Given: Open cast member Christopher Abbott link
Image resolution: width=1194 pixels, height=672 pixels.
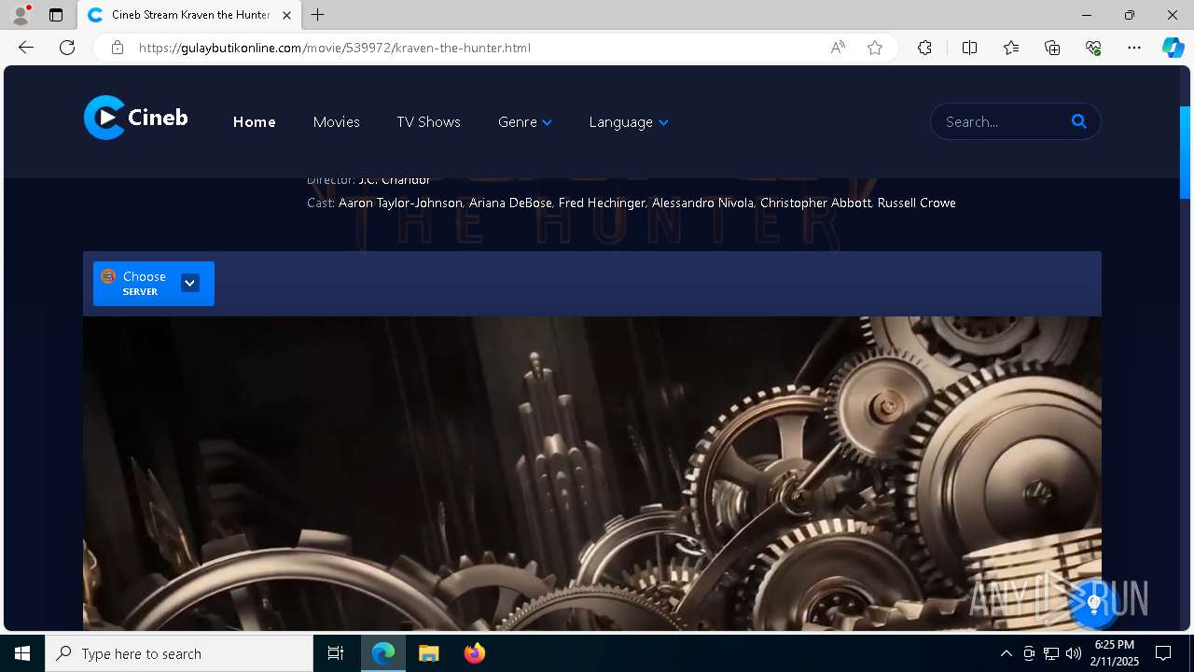Looking at the screenshot, I should pyautogui.click(x=815, y=203).
